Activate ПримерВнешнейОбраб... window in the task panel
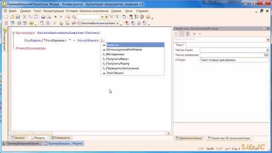The image size is (272, 153). click(x=22, y=144)
